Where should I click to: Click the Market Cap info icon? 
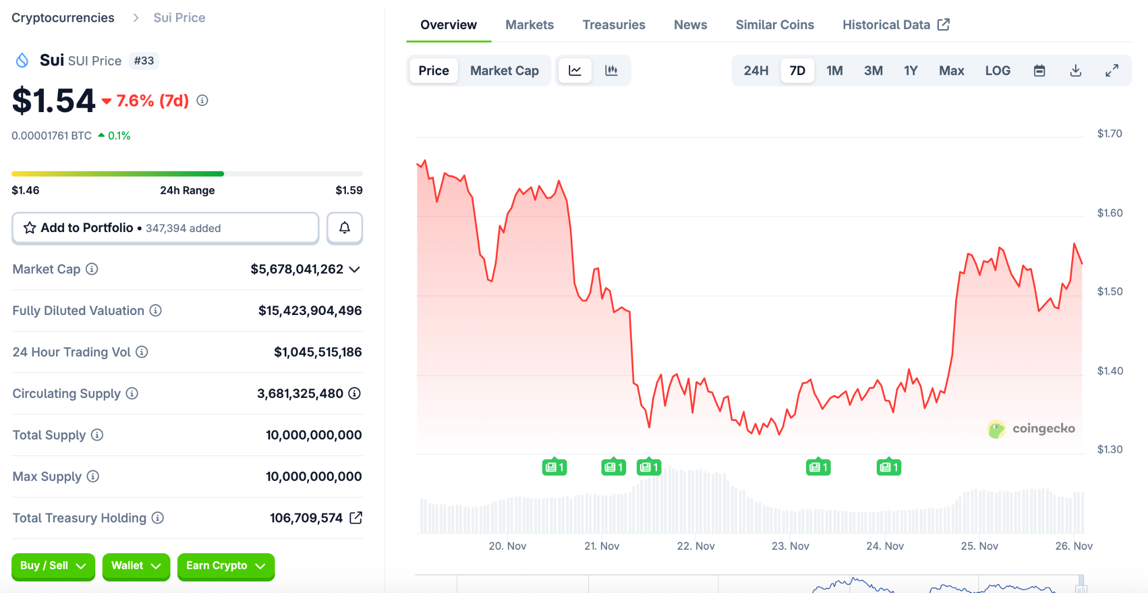click(x=92, y=269)
